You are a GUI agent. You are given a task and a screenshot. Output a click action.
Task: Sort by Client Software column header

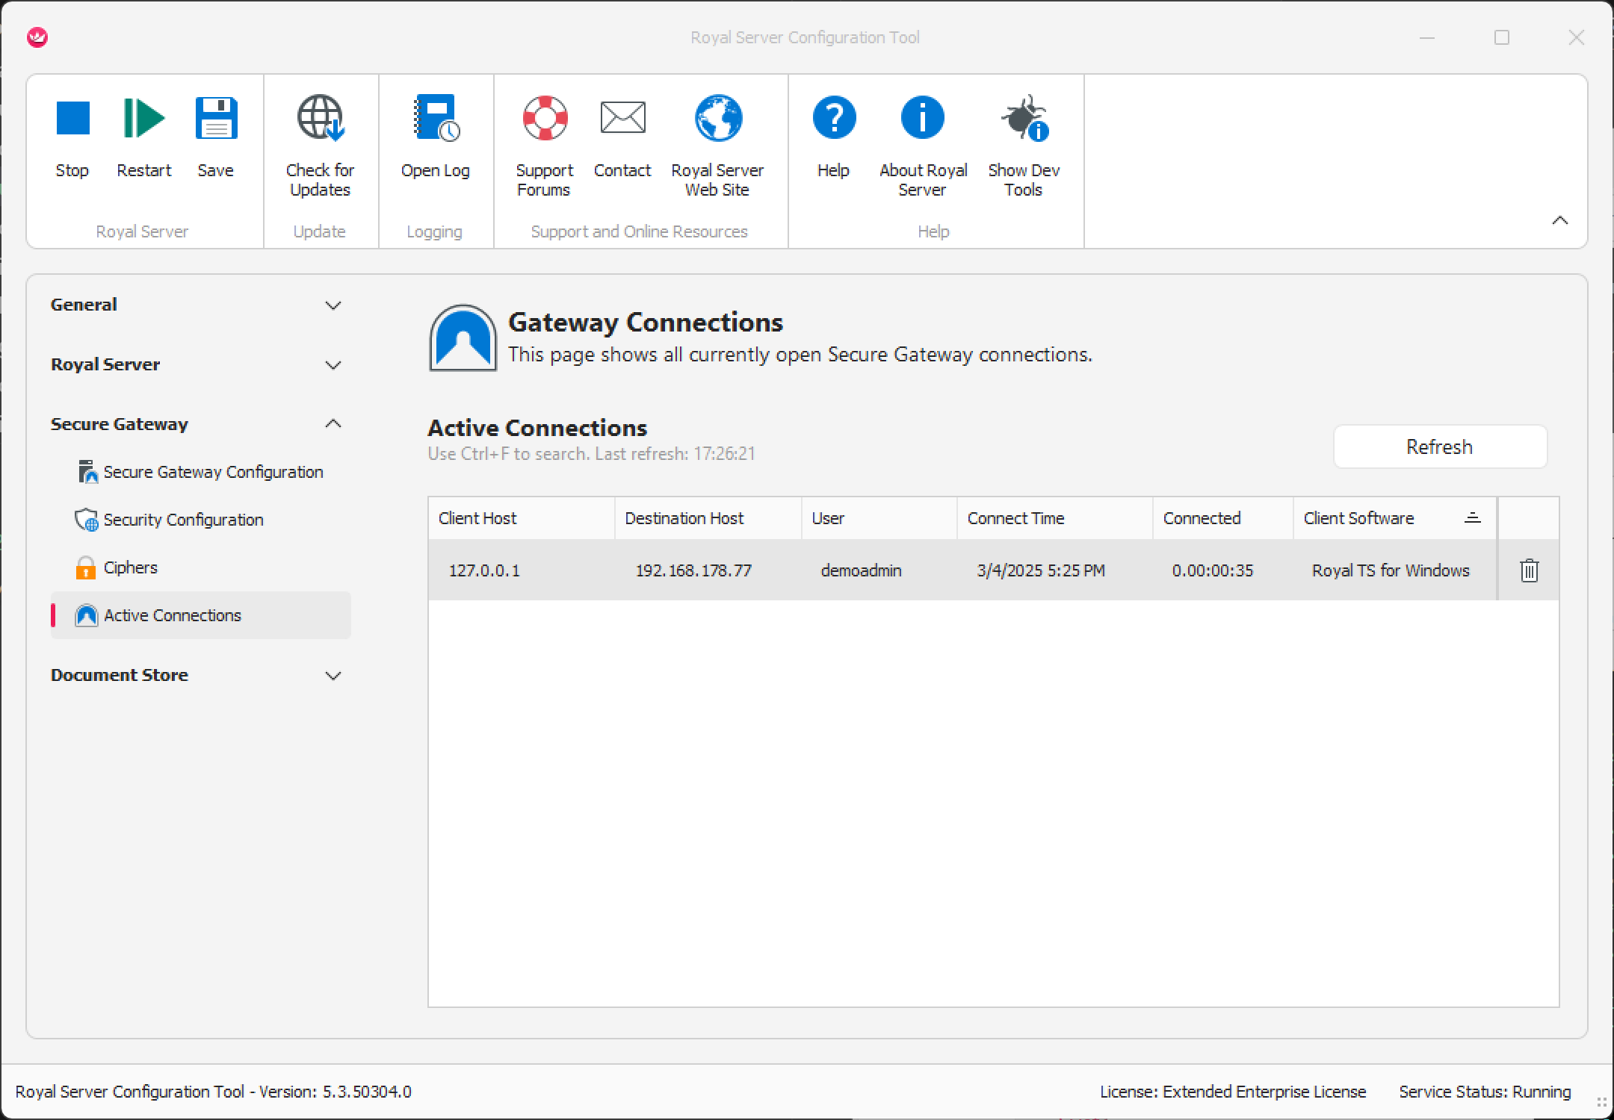[x=1358, y=518]
